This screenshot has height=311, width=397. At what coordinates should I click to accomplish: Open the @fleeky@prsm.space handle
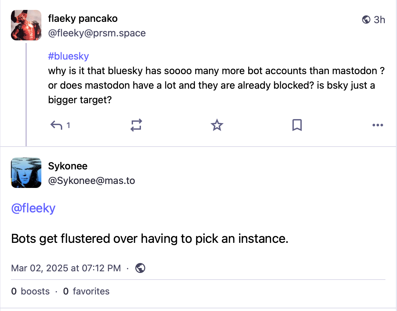pyautogui.click(x=97, y=33)
